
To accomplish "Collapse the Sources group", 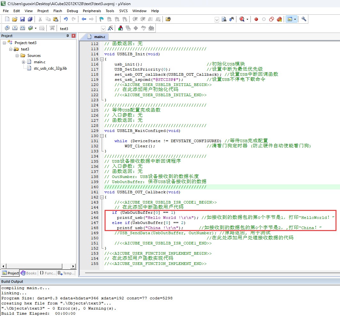I will click(17, 56).
